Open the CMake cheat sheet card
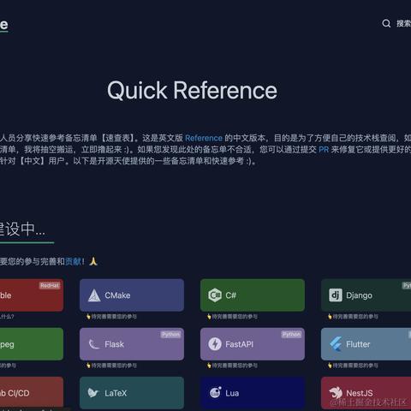This screenshot has height=411, width=411. (x=132, y=295)
